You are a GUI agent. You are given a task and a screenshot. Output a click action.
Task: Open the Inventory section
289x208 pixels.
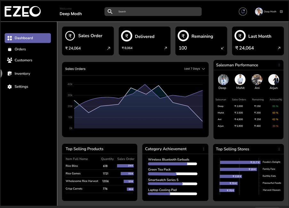click(x=22, y=74)
